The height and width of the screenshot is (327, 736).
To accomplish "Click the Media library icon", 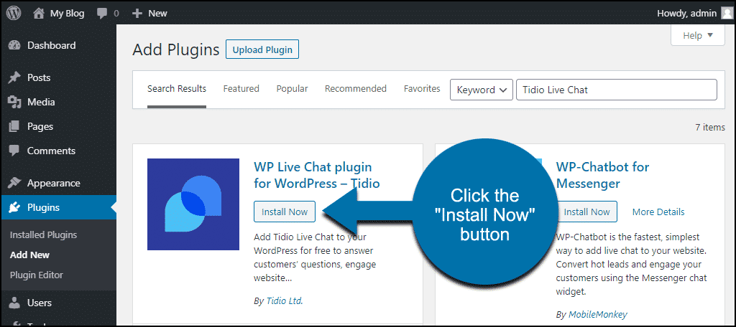I will (14, 102).
